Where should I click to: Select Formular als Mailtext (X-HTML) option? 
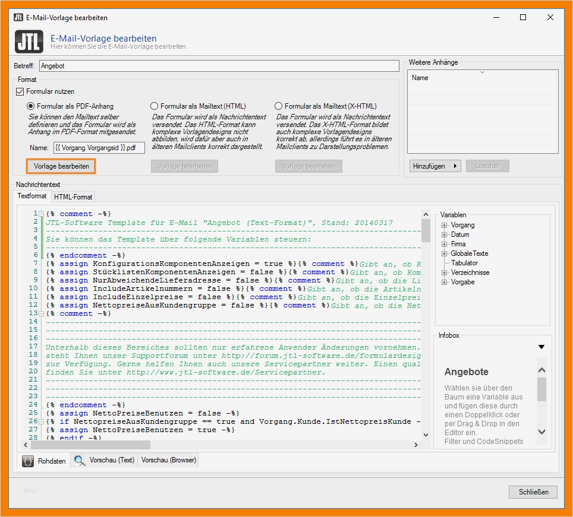point(279,106)
